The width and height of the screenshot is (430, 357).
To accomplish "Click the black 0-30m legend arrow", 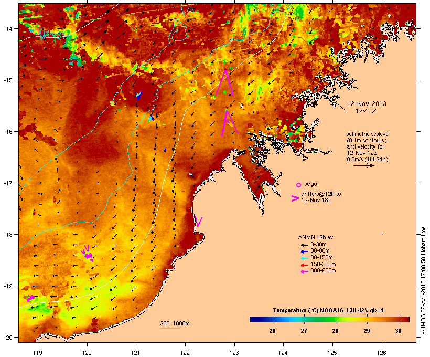I will point(304,245).
